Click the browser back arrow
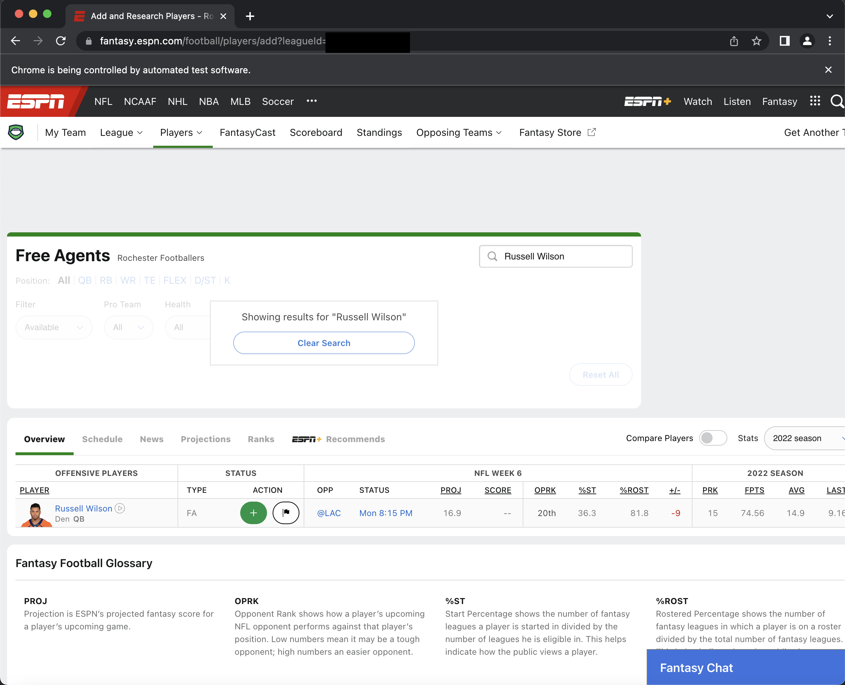Image resolution: width=845 pixels, height=685 pixels. point(15,40)
